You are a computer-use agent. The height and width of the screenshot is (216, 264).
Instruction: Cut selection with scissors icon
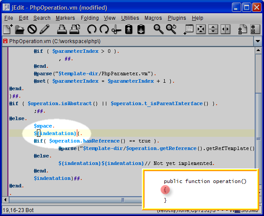[x=116, y=29]
